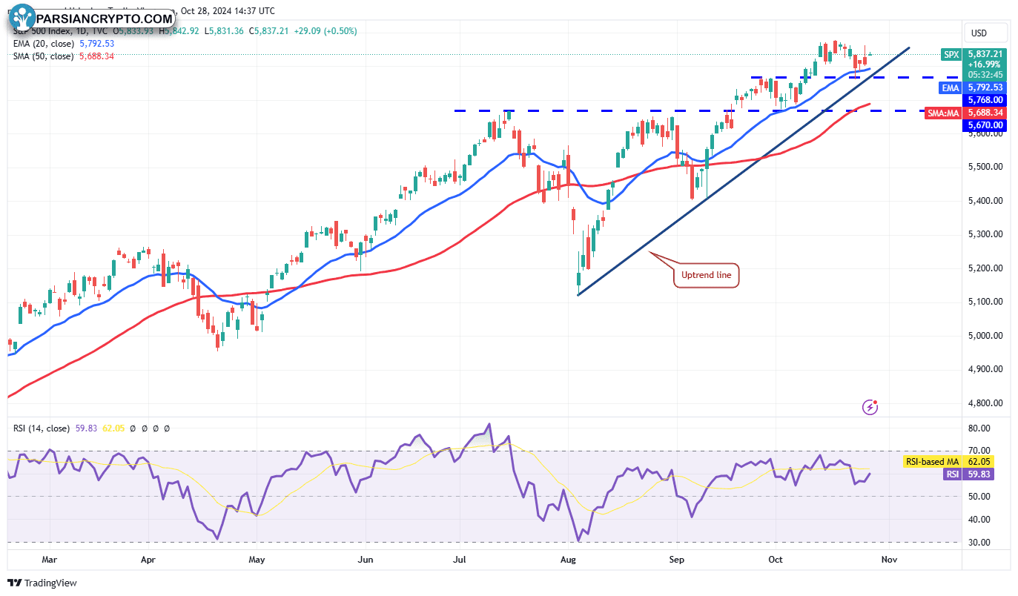Click the Nov label on time axis
This screenshot has width=1018, height=596.
pyautogui.click(x=890, y=560)
